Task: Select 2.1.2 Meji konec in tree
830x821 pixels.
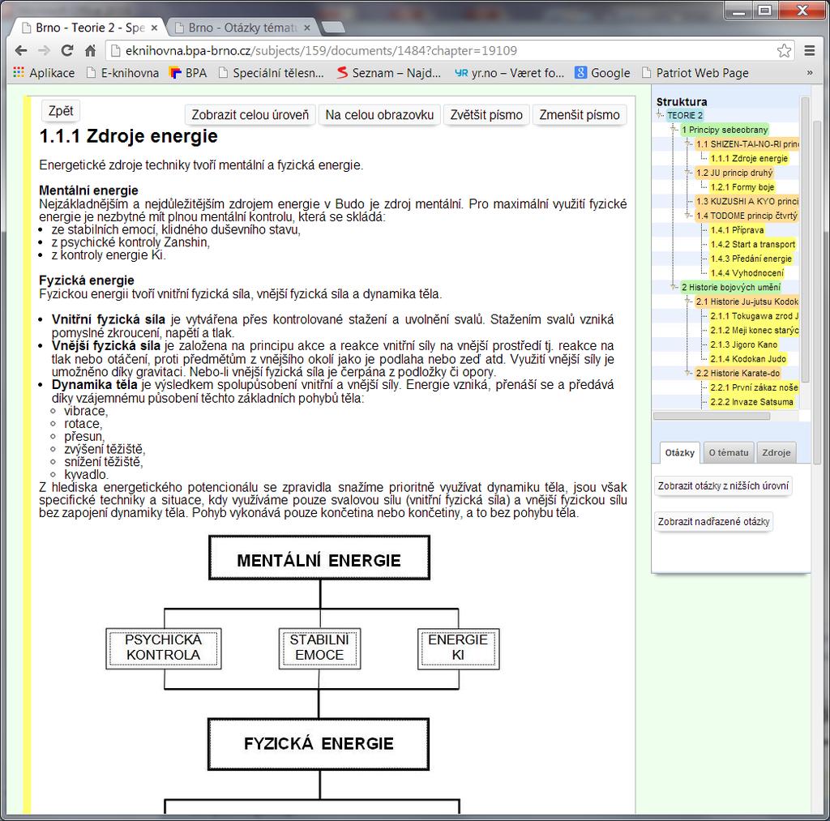Action: pyautogui.click(x=755, y=331)
